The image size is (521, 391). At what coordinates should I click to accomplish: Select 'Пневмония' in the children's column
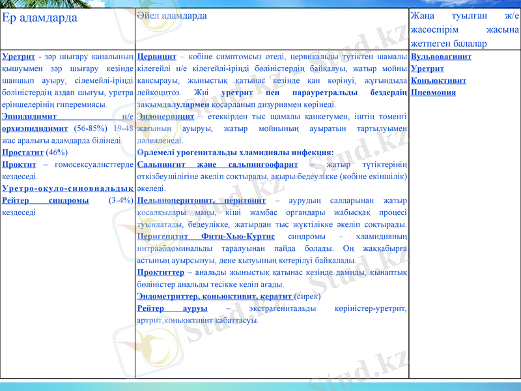tap(434, 93)
